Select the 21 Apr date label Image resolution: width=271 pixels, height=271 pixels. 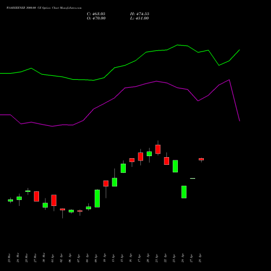(157, 258)
